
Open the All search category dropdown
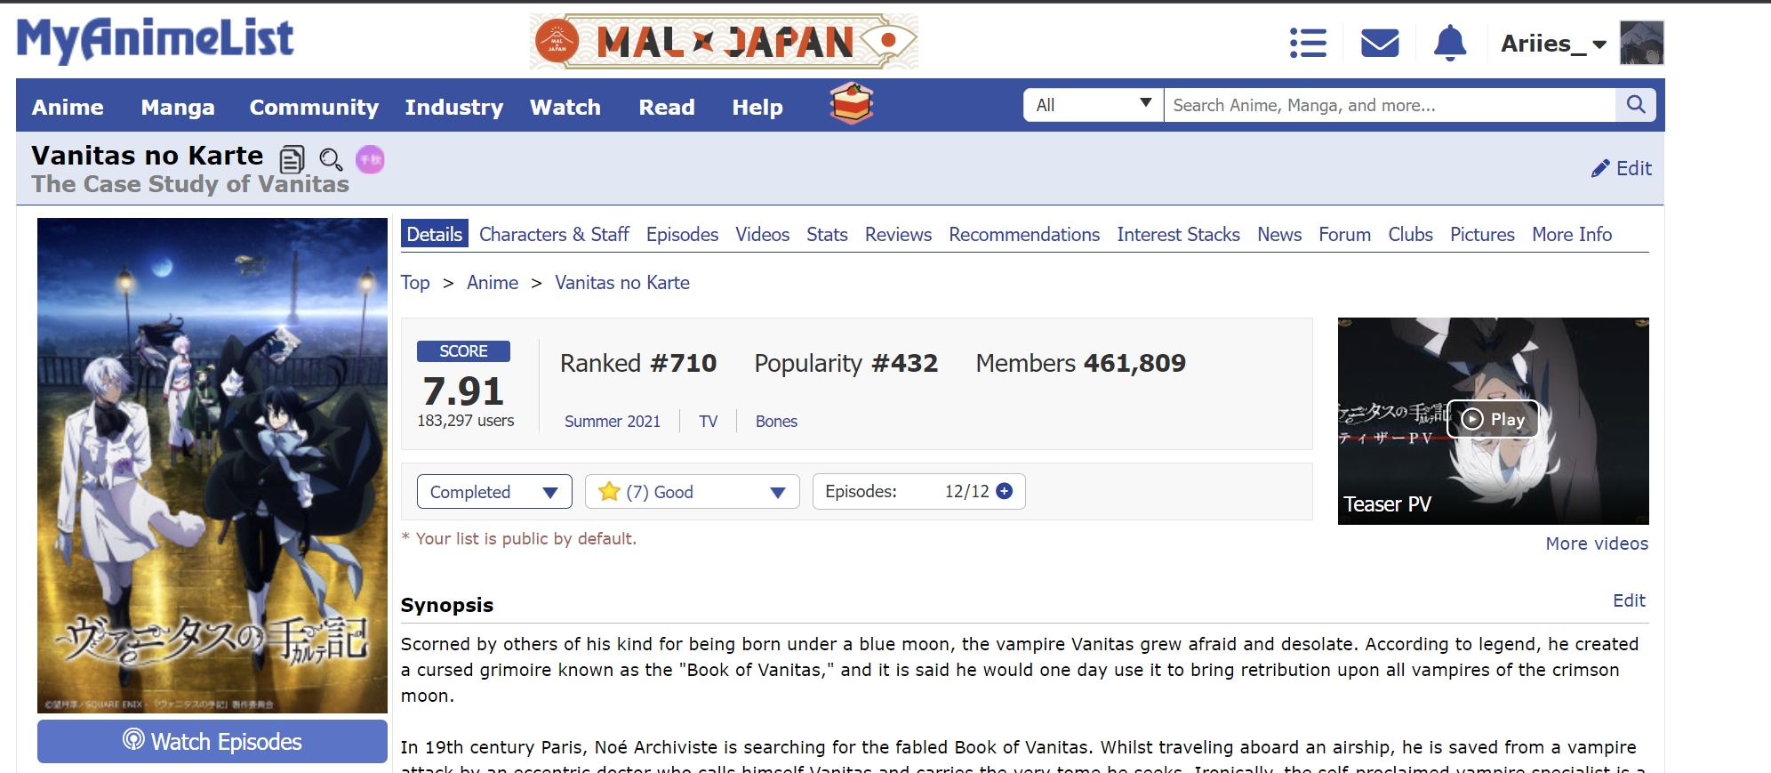pyautogui.click(x=1094, y=105)
